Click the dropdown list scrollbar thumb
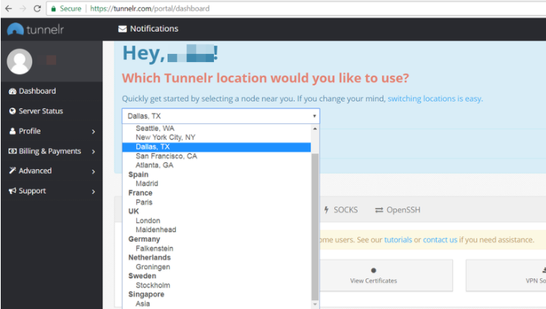The height and width of the screenshot is (309, 546). tap(315, 227)
